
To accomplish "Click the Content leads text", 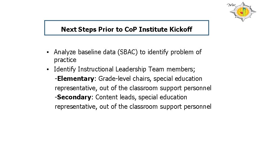I will [113, 97].
